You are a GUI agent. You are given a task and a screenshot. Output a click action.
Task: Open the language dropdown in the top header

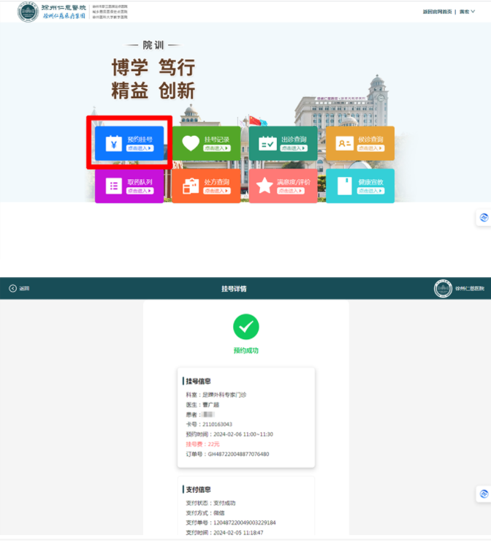(465, 12)
